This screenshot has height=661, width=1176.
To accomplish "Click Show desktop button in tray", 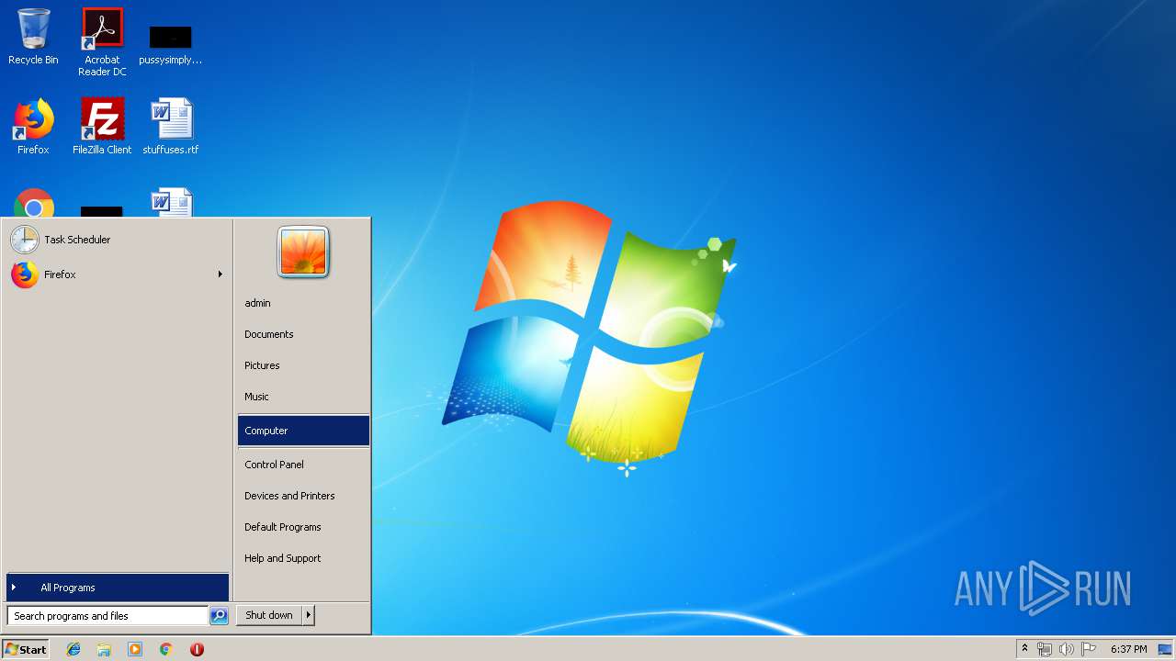I will [1165, 649].
